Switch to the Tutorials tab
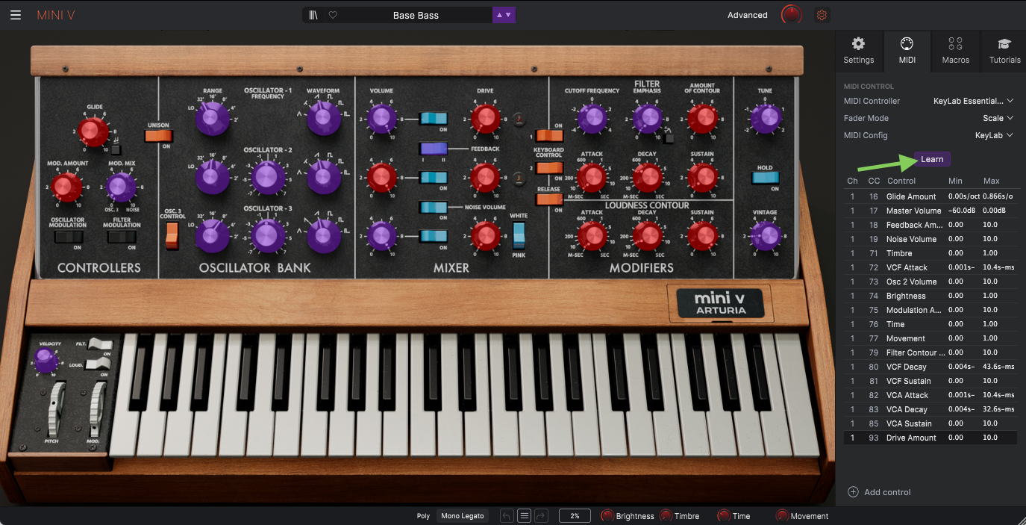This screenshot has width=1026, height=525. (1004, 51)
